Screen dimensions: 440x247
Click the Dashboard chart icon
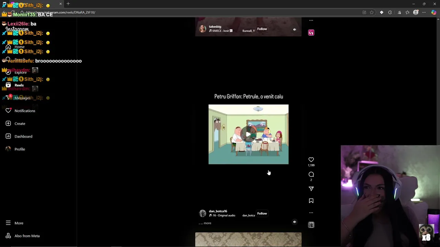[x=8, y=136]
